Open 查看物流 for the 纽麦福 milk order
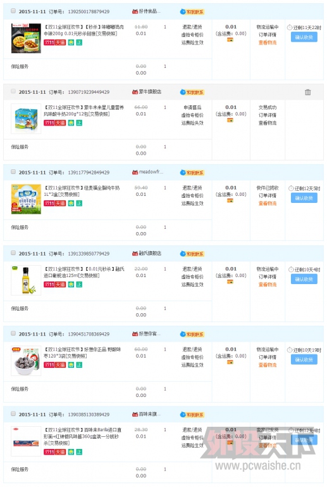327x487 pixels. [268, 204]
